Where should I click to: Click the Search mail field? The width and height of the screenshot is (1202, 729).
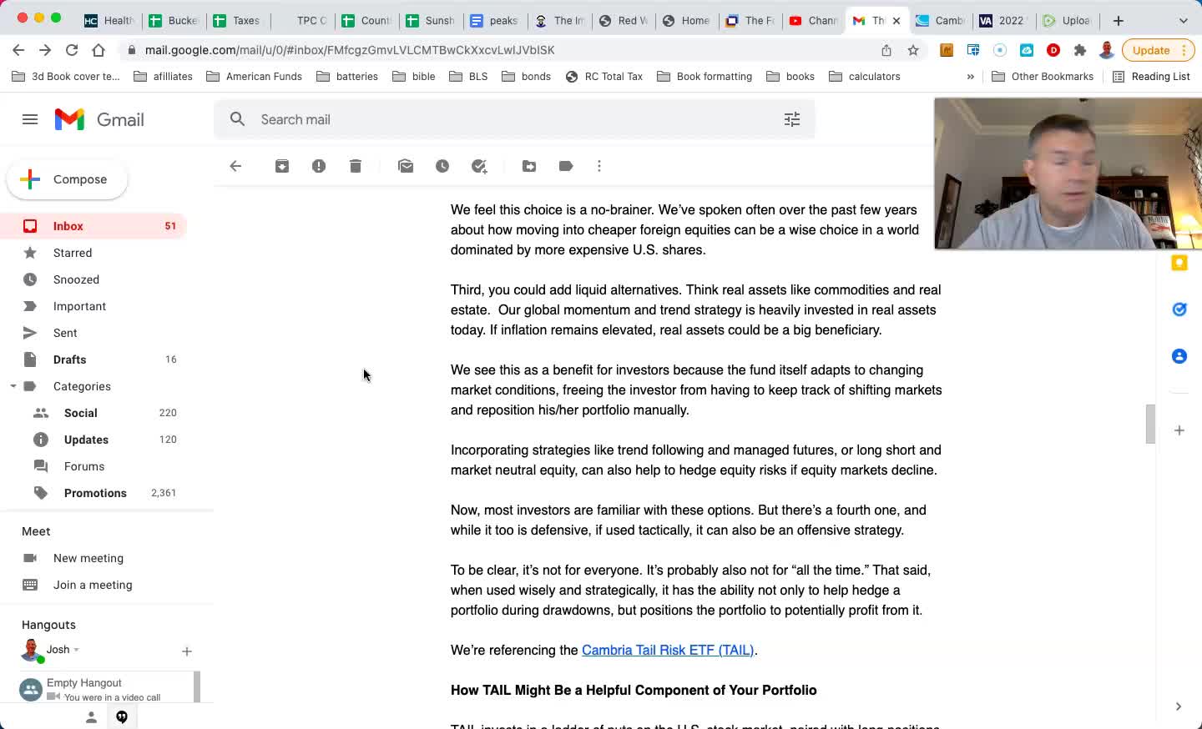[514, 119]
